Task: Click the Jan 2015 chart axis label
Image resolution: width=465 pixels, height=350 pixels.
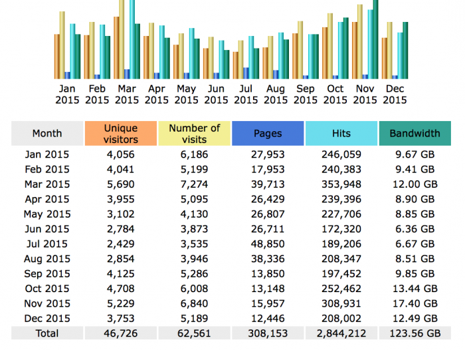Action: [x=67, y=94]
